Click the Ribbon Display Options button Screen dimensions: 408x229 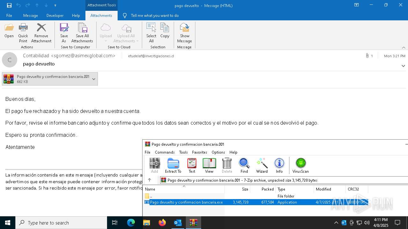(356, 5)
